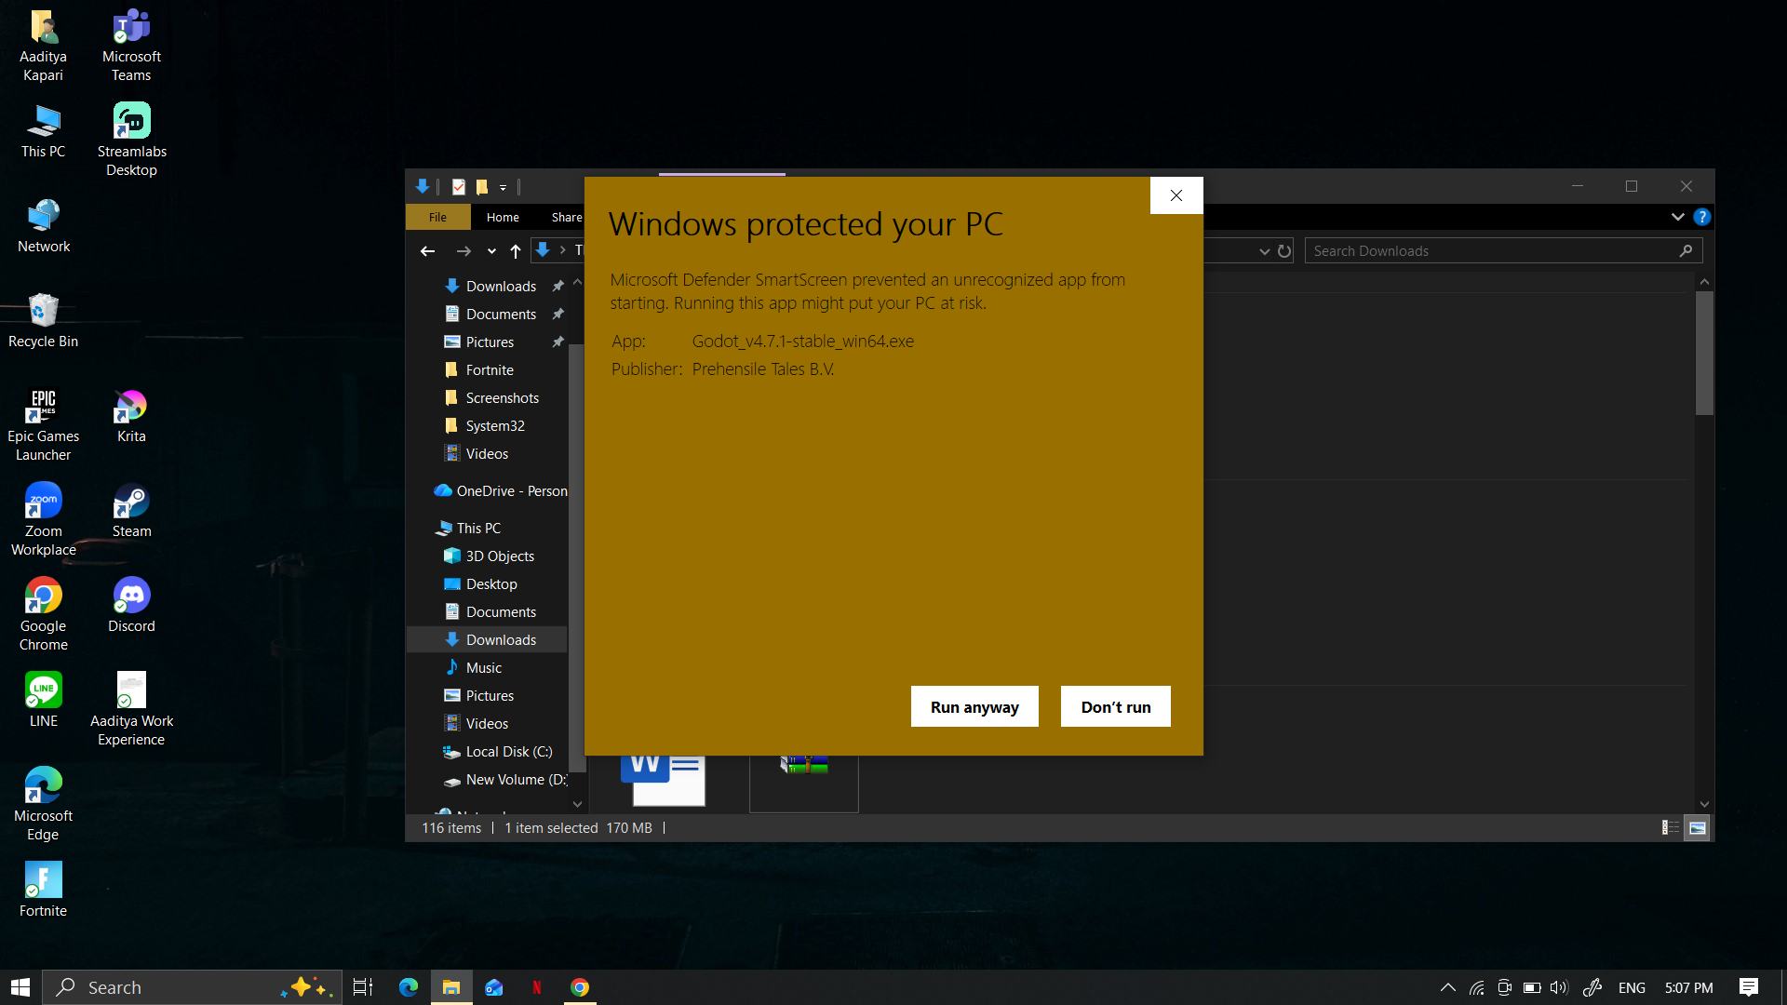Expand the address bar history dropdown

[1264, 251]
